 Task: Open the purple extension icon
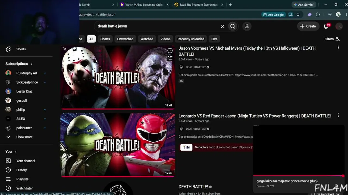click(x=309, y=15)
